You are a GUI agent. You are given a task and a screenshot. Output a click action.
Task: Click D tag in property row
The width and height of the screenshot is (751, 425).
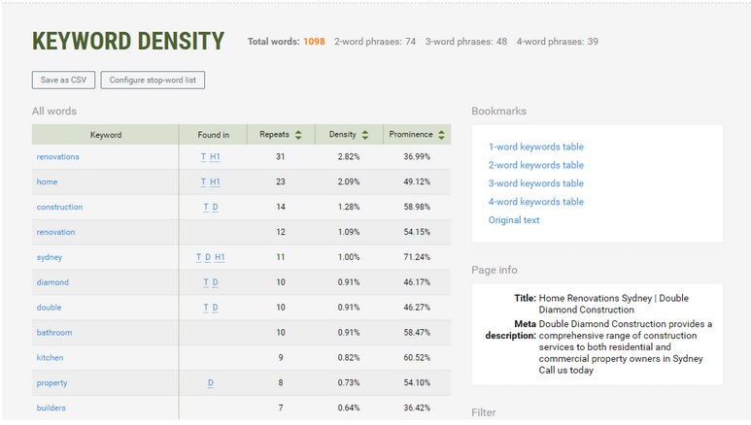click(x=211, y=383)
